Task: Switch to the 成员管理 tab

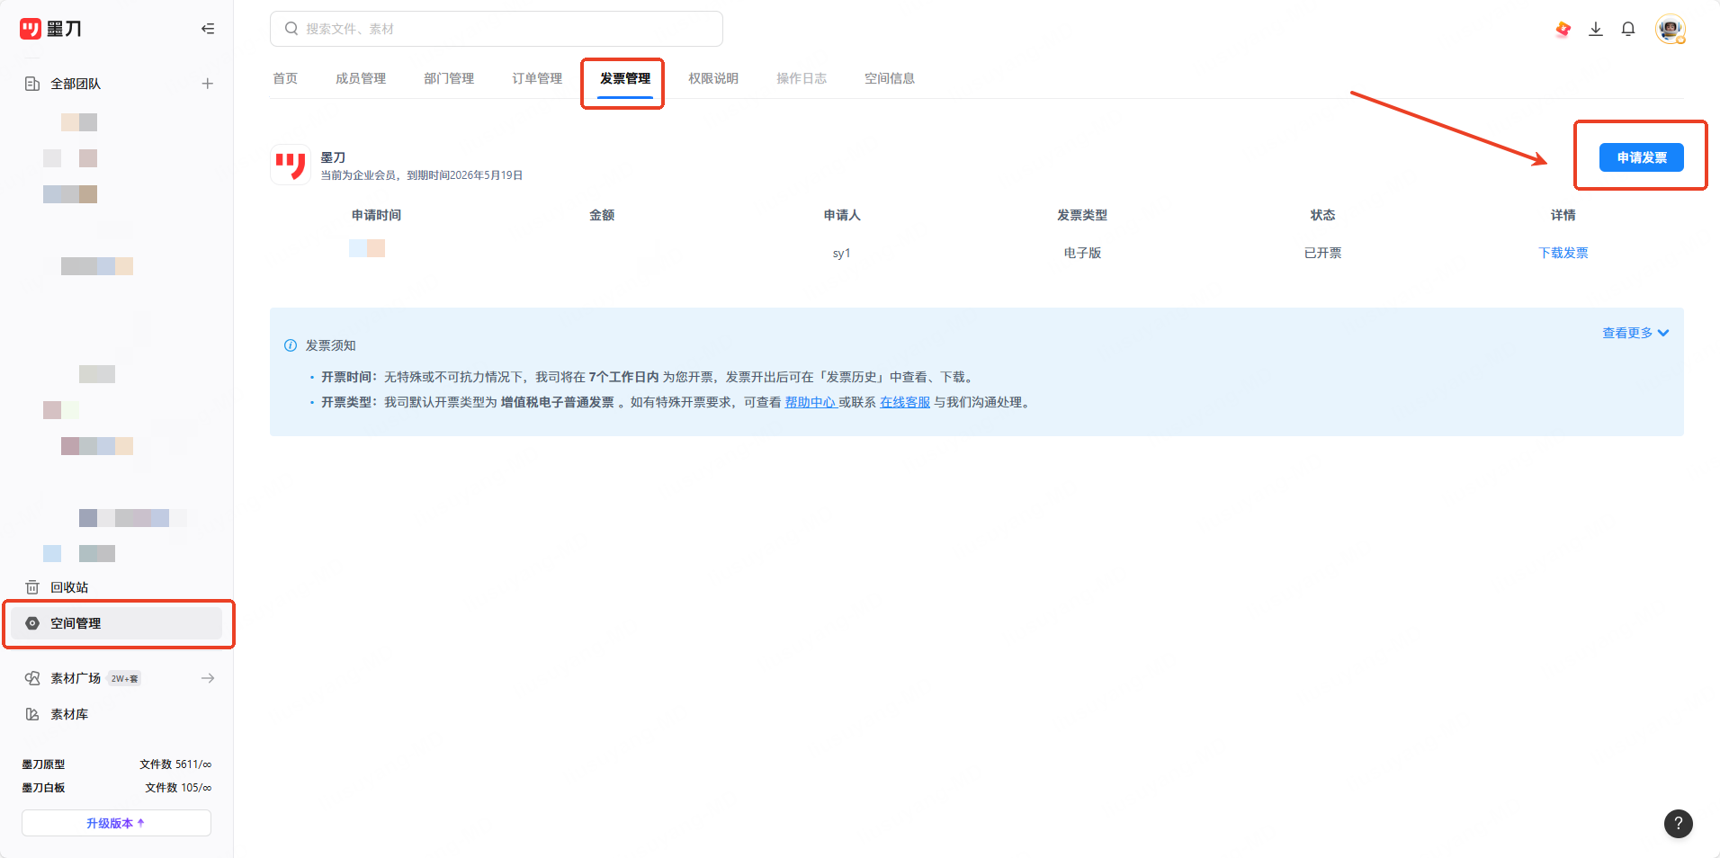Action: click(361, 78)
